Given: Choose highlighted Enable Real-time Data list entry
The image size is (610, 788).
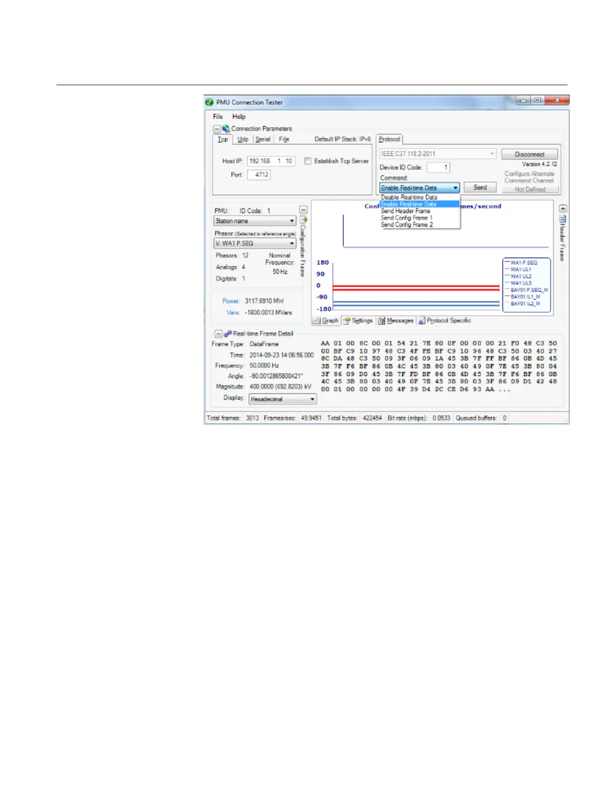Looking at the screenshot, I should (x=419, y=204).
